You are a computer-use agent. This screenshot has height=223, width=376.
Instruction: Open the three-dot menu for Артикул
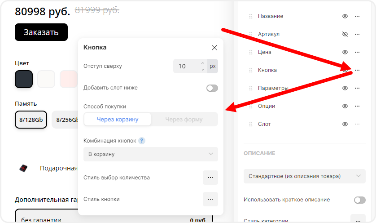pos(357,34)
